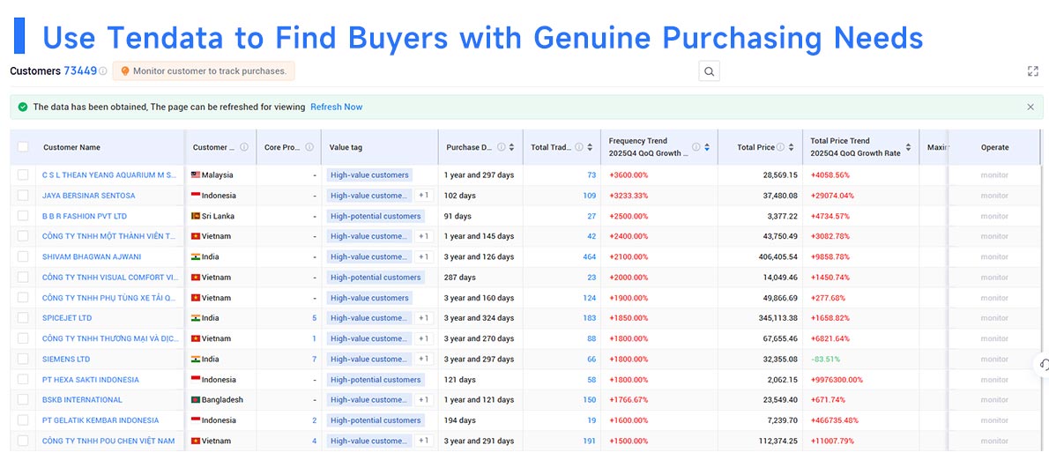This screenshot has height=460, width=1049.
Task: Click info icon in Purchase D... header
Action: 501,147
